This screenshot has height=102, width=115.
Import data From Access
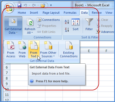[x=11, y=49]
